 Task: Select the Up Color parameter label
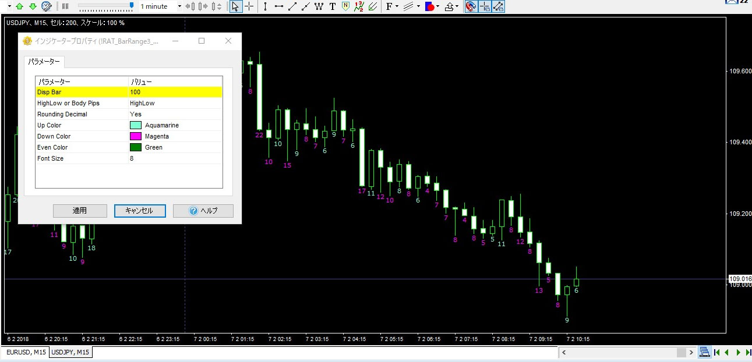(x=49, y=125)
